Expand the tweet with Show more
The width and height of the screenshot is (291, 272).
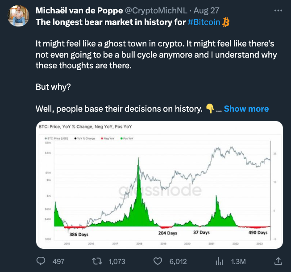tap(246, 109)
